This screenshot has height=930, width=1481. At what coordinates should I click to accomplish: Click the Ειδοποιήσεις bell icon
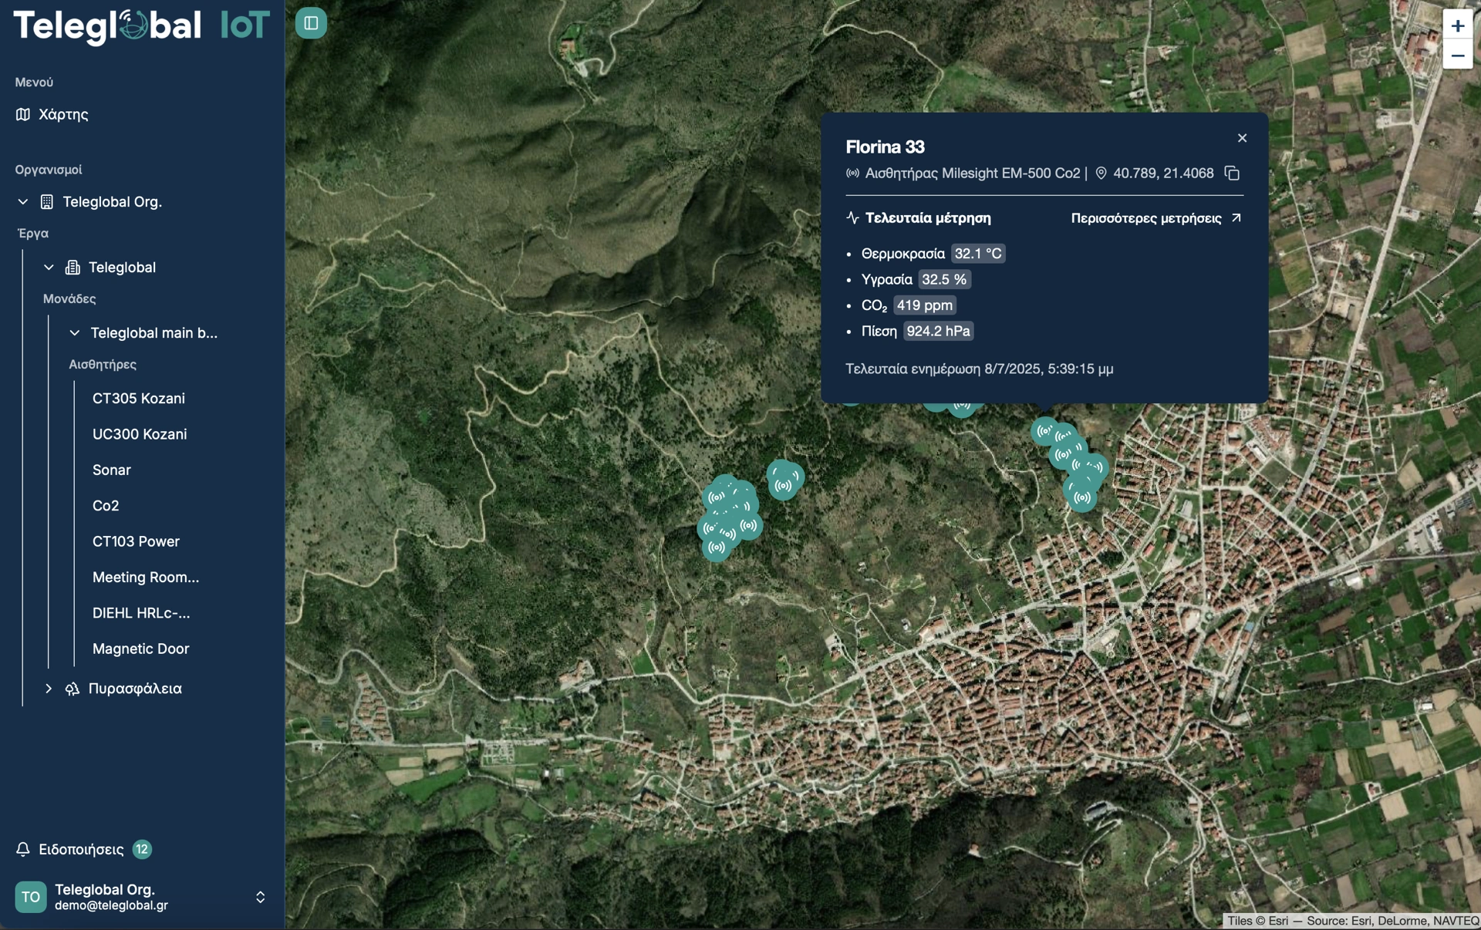point(23,849)
